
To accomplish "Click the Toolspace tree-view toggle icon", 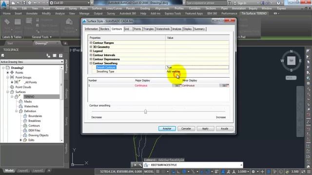I will pyautogui.click(x=48, y=55).
